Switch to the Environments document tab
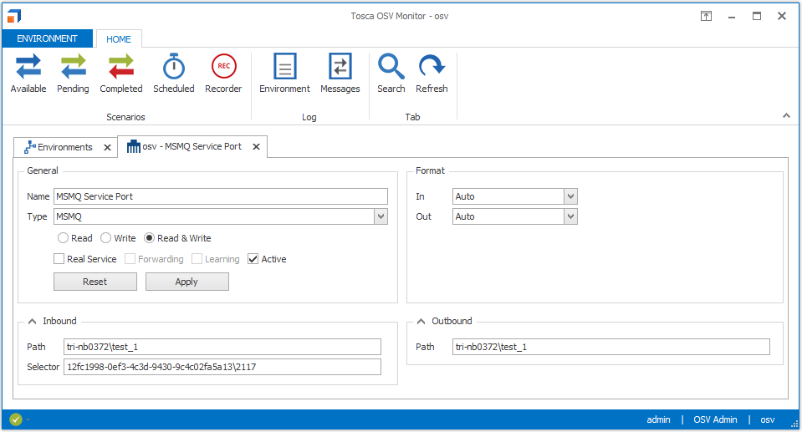This screenshot has height=432, width=802. (x=64, y=147)
